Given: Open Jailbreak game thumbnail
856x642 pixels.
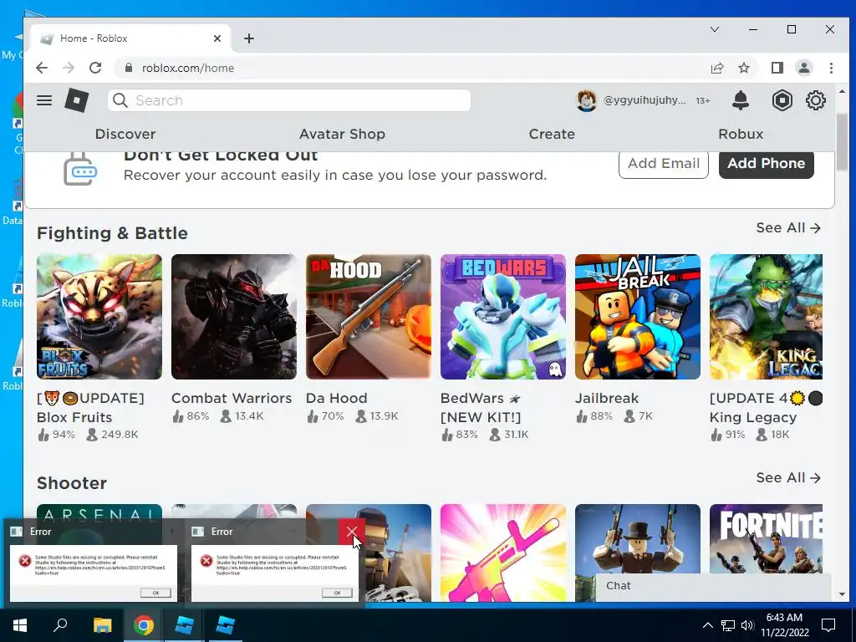Looking at the screenshot, I should tap(638, 317).
